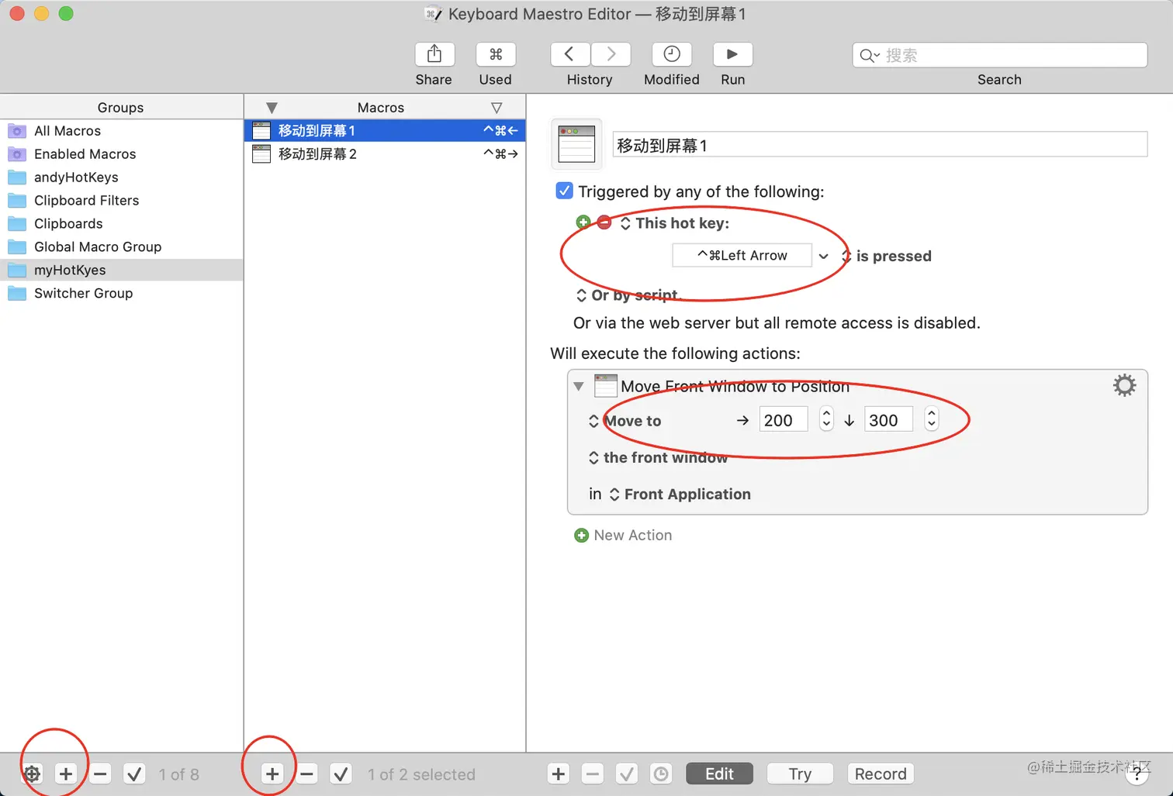Screen dimensions: 1173x796
Task: Edit the macro name field
Action: click(x=880, y=145)
